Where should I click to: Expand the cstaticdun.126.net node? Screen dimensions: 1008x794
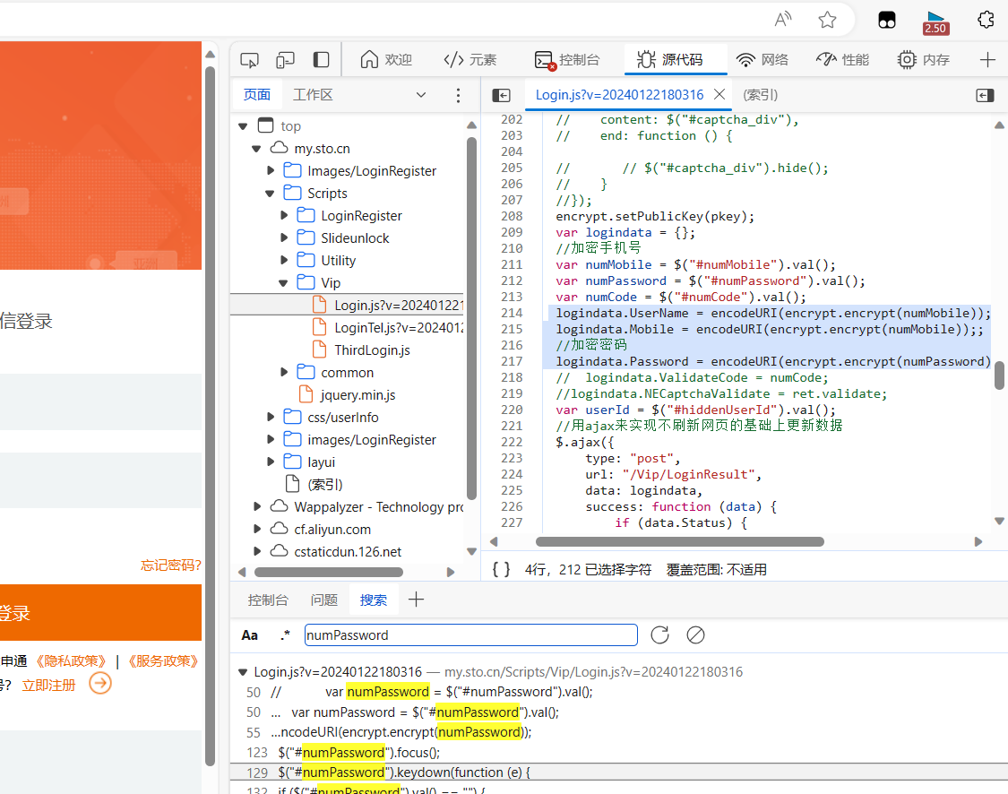[257, 552]
